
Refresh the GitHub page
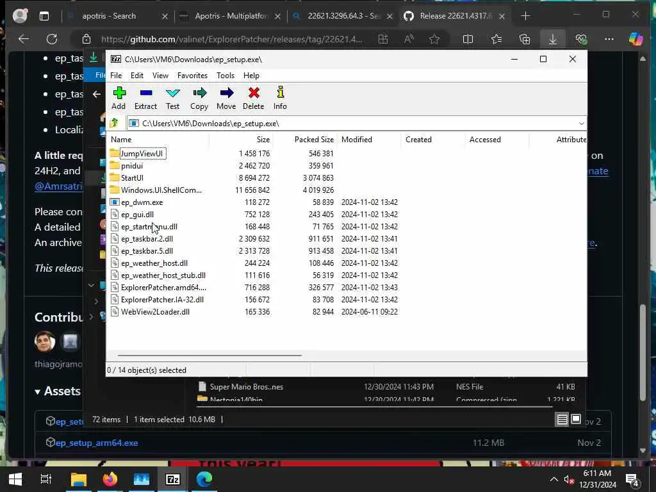52,39
